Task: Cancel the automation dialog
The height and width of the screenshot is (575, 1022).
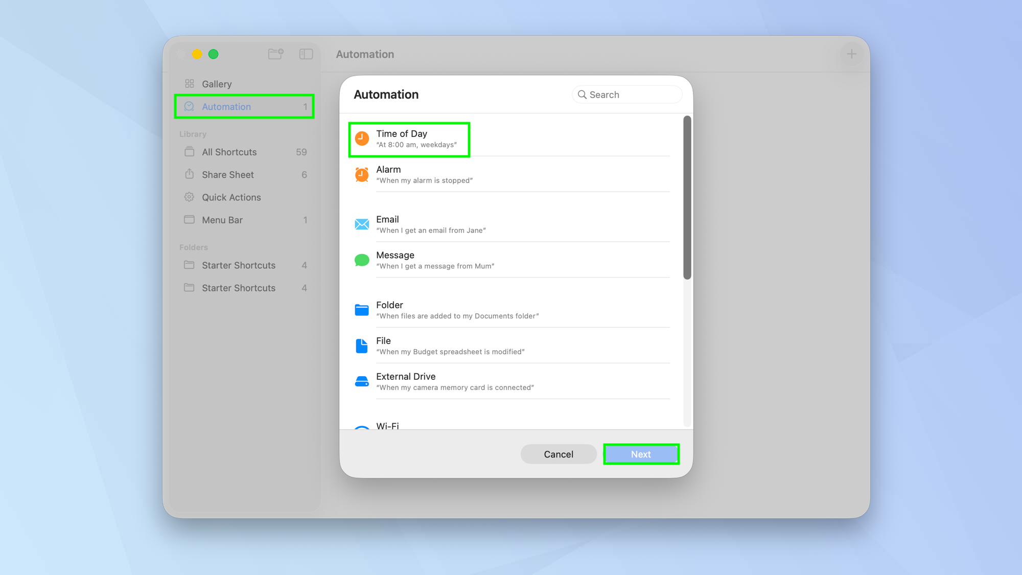Action: tap(558, 454)
